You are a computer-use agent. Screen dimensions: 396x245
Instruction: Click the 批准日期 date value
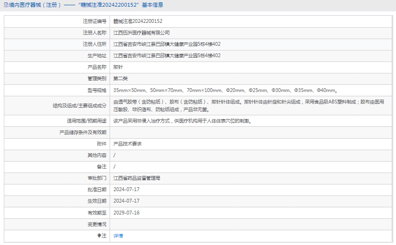(126, 189)
